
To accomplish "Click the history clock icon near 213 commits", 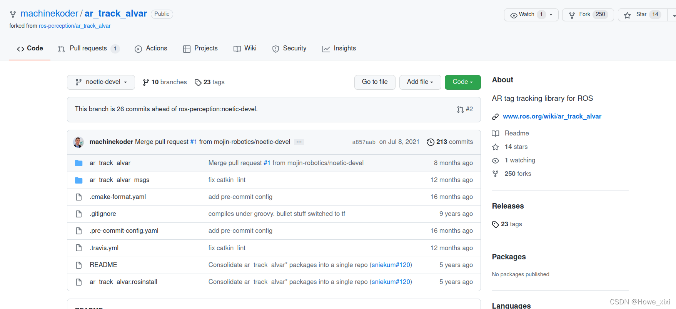I will click(x=431, y=142).
